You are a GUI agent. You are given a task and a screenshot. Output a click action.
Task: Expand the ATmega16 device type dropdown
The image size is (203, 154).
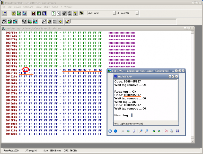pyautogui.click(x=137, y=13)
